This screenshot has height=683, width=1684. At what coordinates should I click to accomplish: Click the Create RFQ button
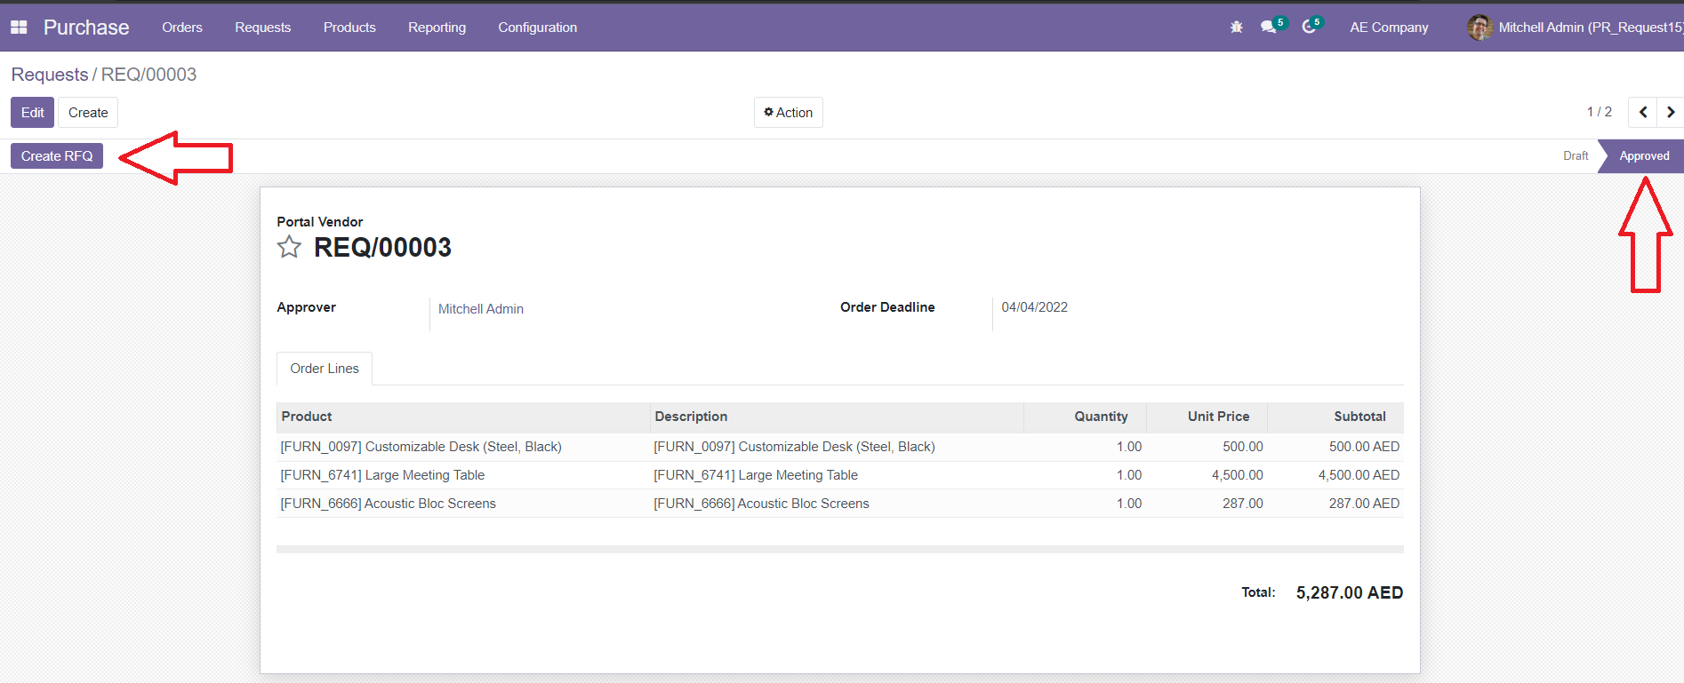57,156
